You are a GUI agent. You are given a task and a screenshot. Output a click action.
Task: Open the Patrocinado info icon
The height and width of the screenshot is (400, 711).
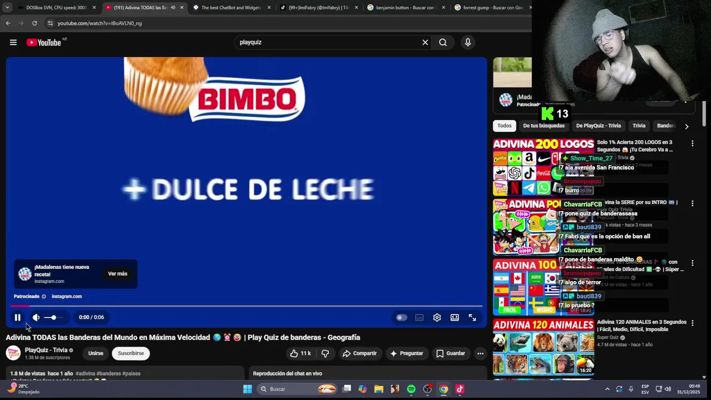coord(44,297)
